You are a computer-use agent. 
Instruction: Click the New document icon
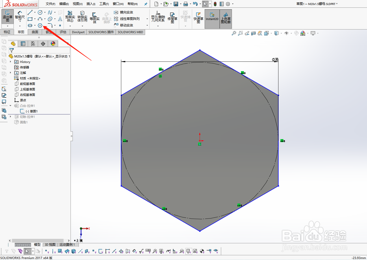click(156, 4)
